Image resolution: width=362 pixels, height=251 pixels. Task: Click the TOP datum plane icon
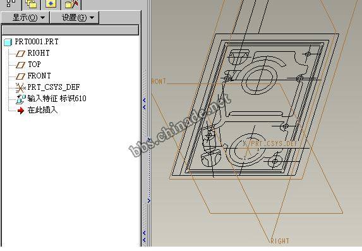[20, 65]
